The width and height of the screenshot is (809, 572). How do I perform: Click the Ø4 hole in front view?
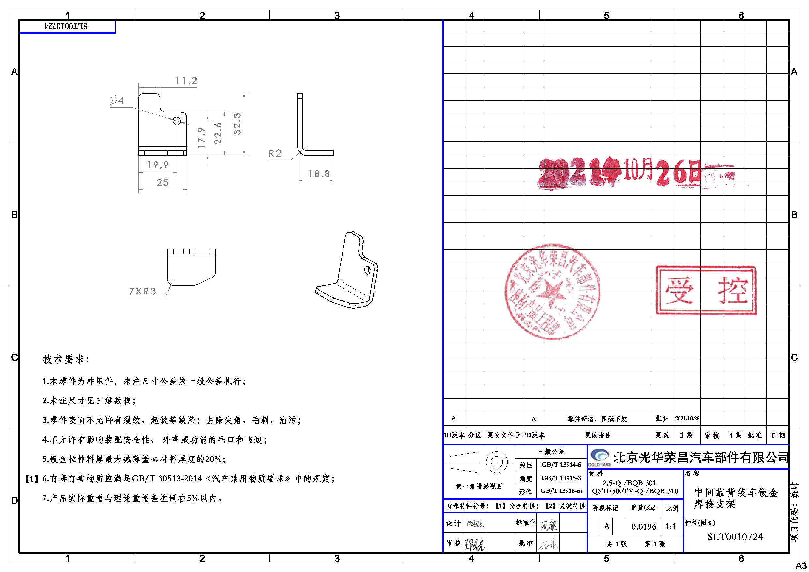(176, 121)
